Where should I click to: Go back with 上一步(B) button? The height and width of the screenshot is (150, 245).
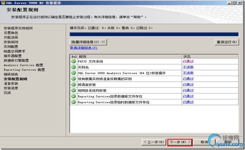[154, 142]
